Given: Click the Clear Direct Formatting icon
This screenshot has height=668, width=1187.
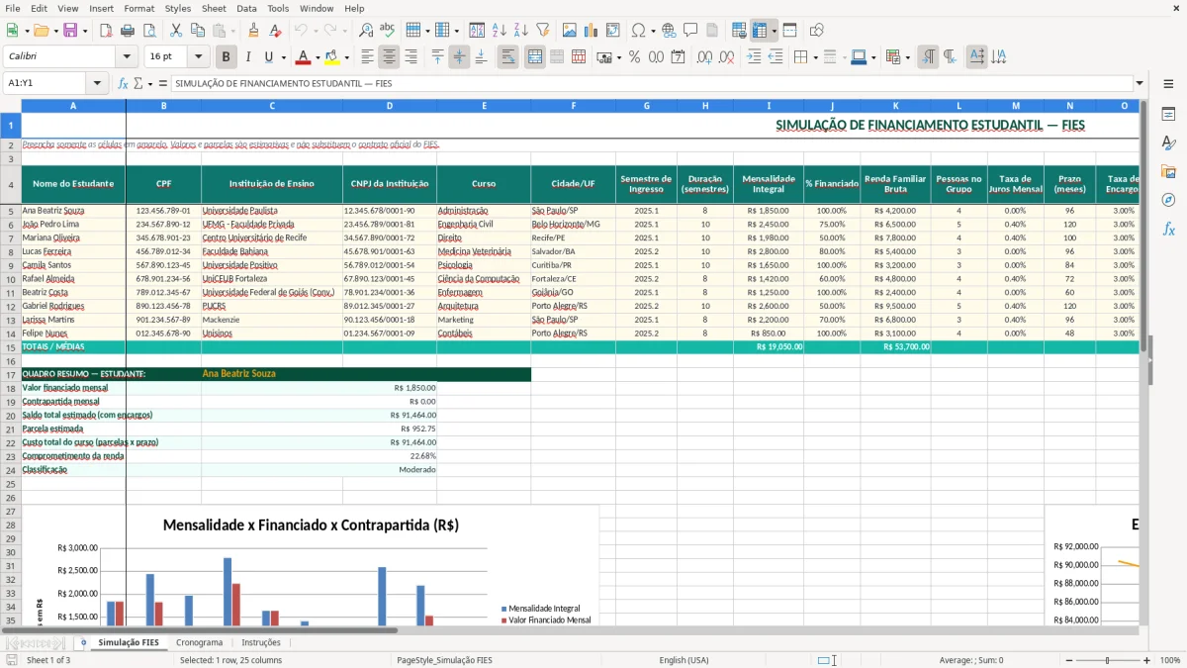Looking at the screenshot, I should click(276, 31).
